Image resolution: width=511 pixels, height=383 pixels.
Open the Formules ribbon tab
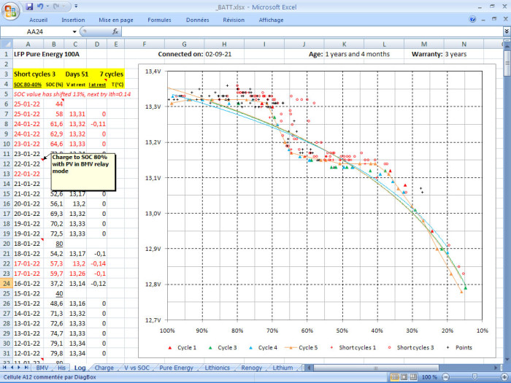[159, 20]
